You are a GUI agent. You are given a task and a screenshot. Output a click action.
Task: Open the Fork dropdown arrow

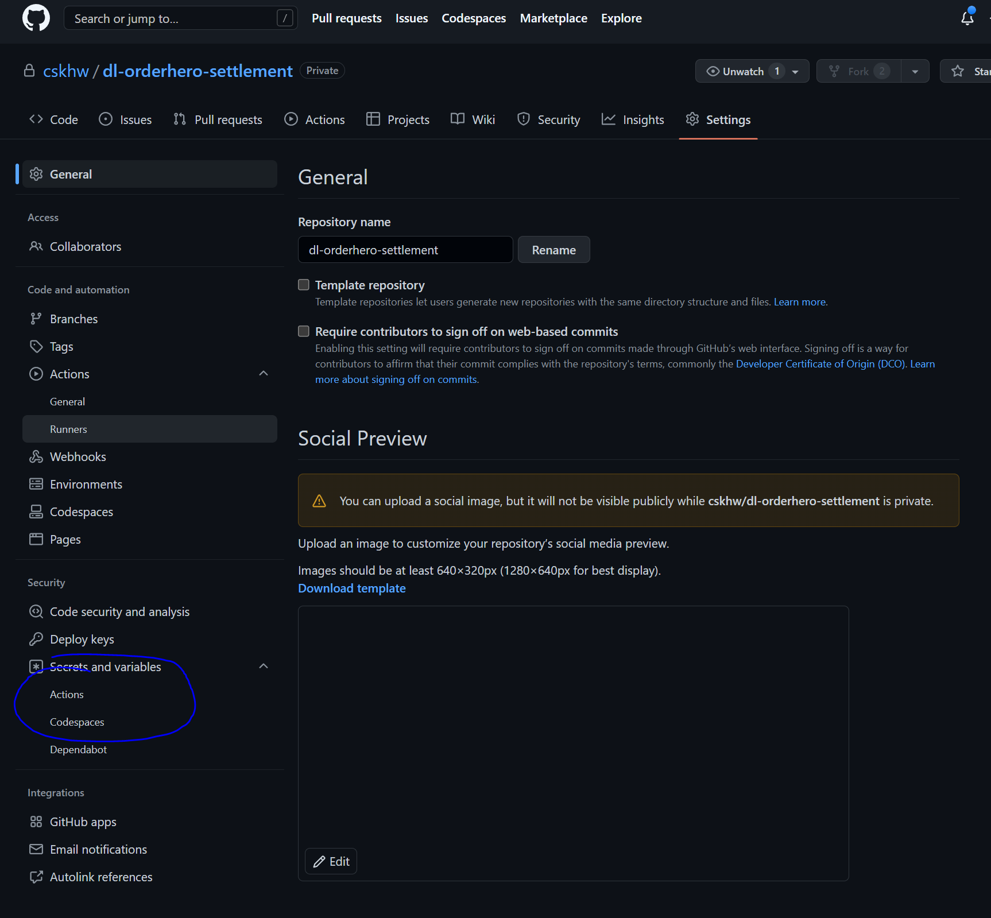pyautogui.click(x=915, y=71)
